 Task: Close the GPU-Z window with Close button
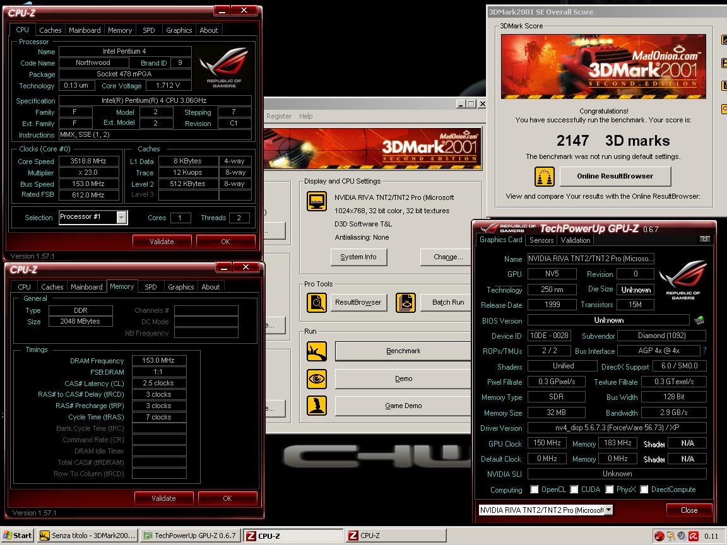[689, 510]
